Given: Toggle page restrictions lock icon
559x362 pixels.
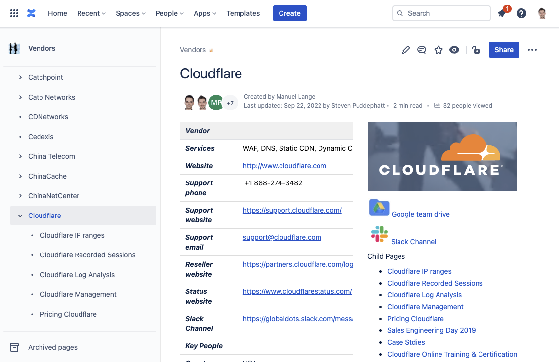Looking at the screenshot, I should point(476,50).
